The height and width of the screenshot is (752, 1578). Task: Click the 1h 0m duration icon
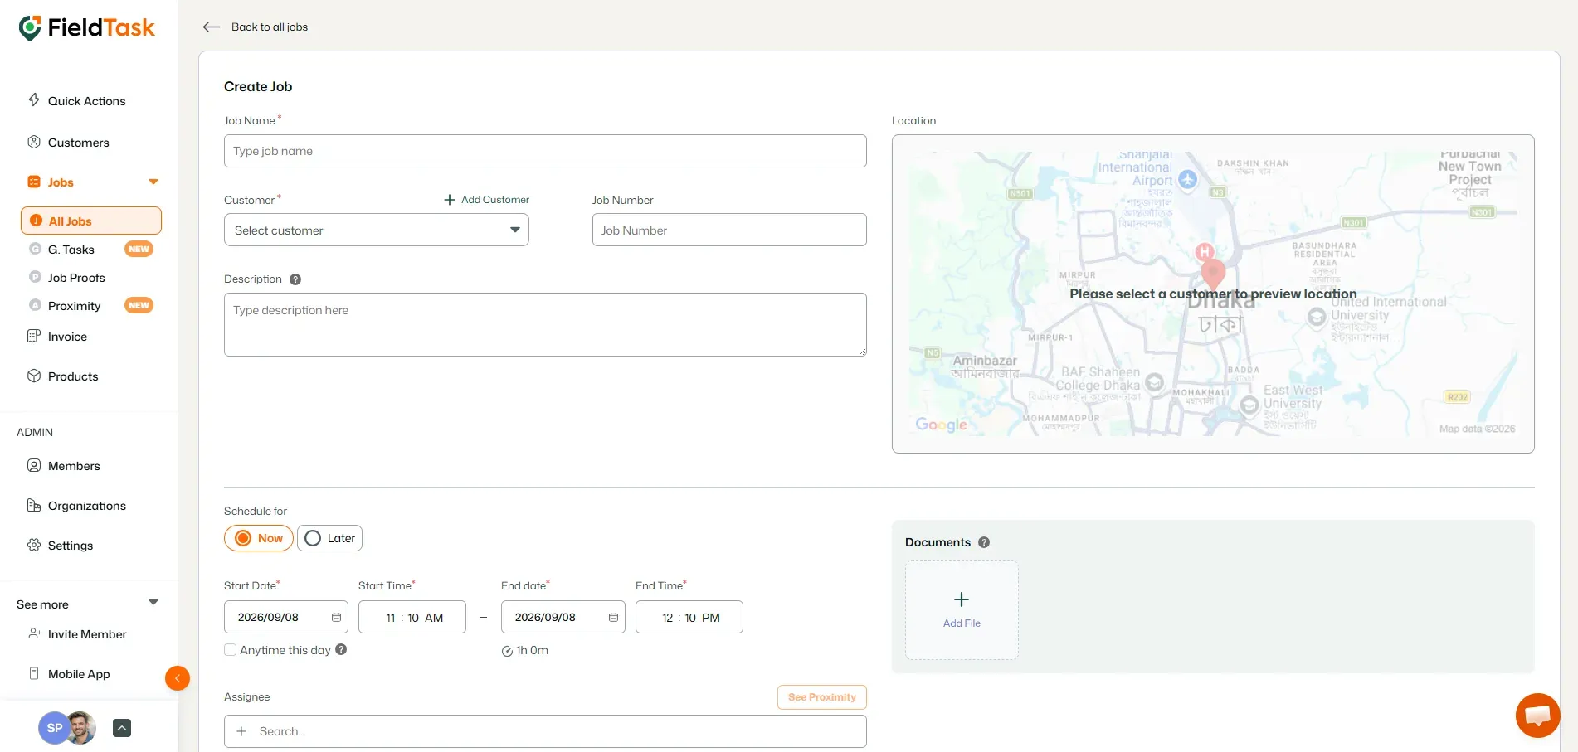507,651
